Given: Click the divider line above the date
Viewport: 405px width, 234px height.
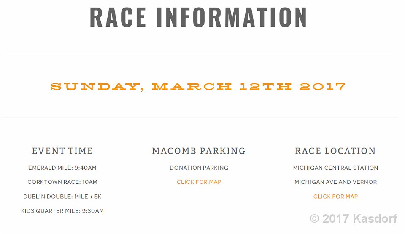Looking at the screenshot, I should [199, 56].
